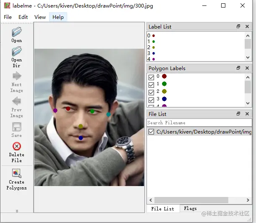
Task: Select the olive point on the nose
Action: pyautogui.click(x=81, y=126)
